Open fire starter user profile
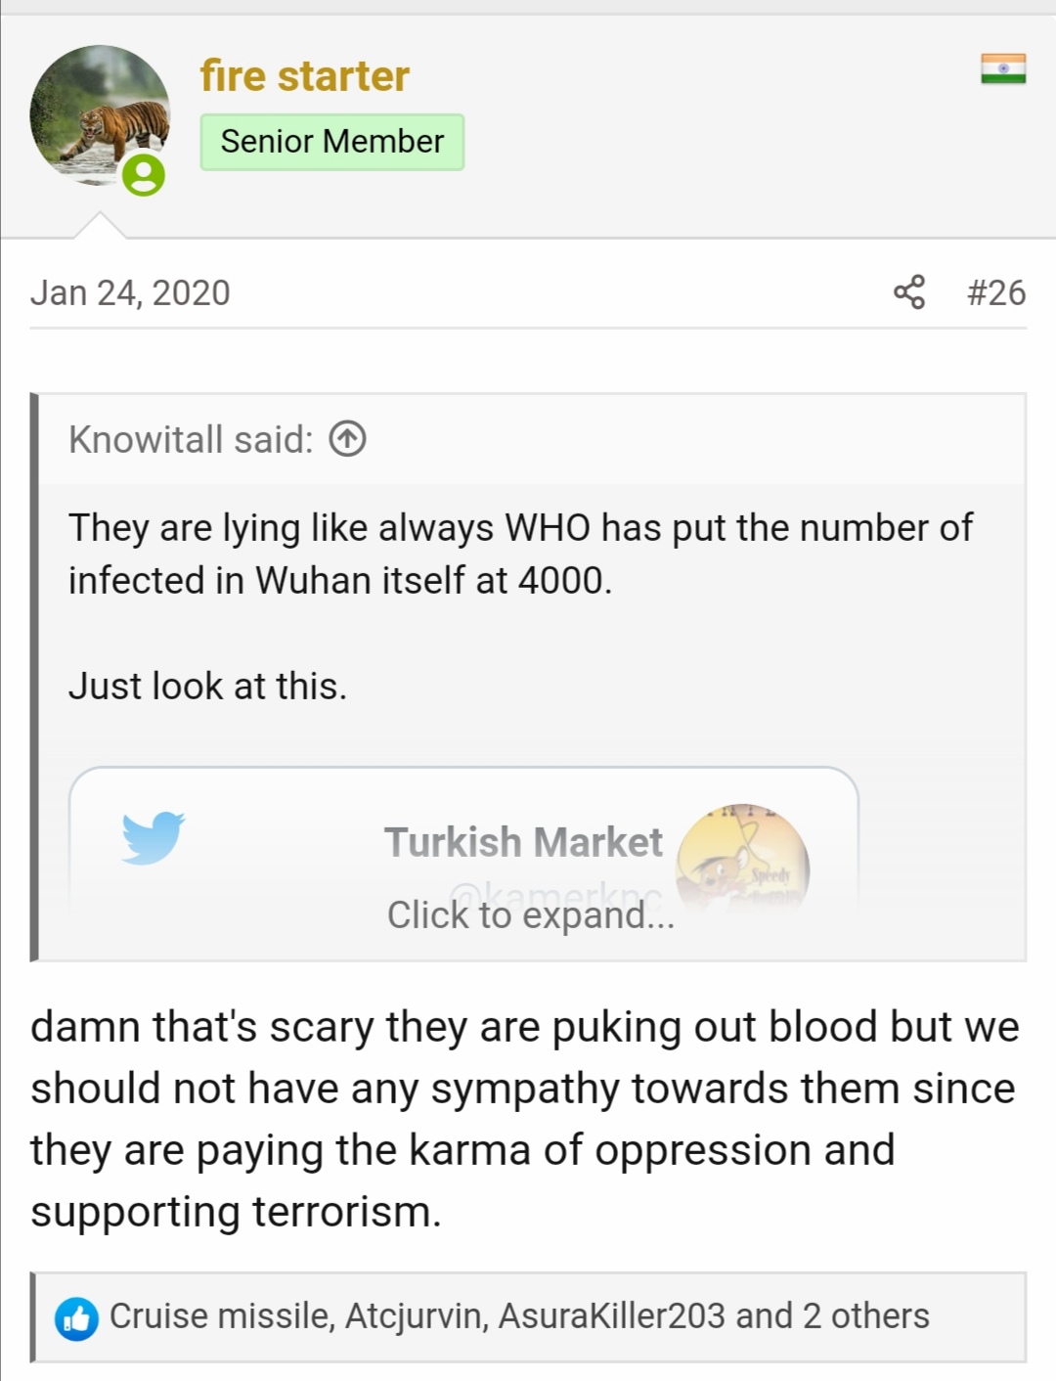Viewport: 1056px width, 1381px height. pos(304,76)
